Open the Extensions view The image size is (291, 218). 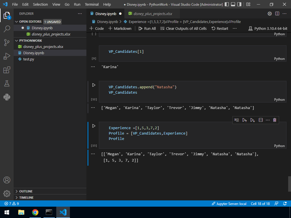[7, 70]
